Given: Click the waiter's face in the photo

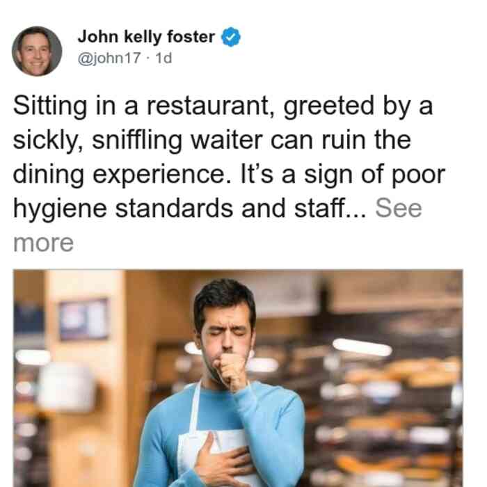Looking at the screenshot, I should pos(225,328).
